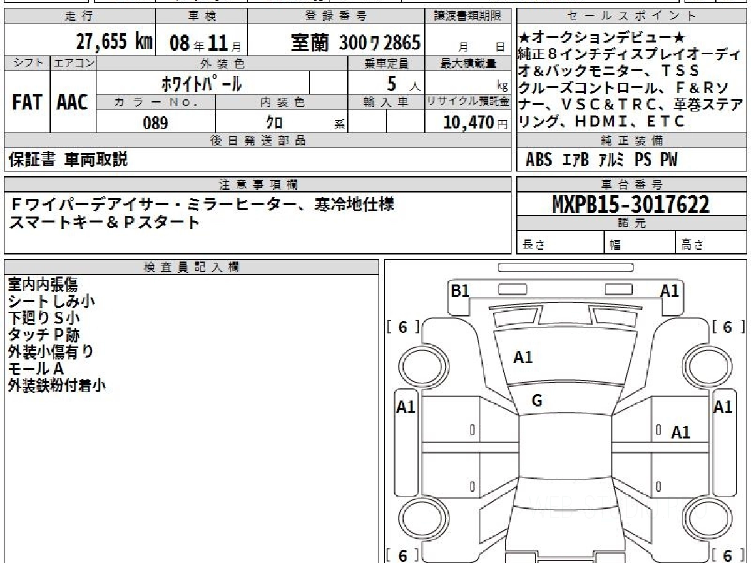The height and width of the screenshot is (563, 751).
Task: Click the エアコン header cell
Action: click(x=73, y=63)
